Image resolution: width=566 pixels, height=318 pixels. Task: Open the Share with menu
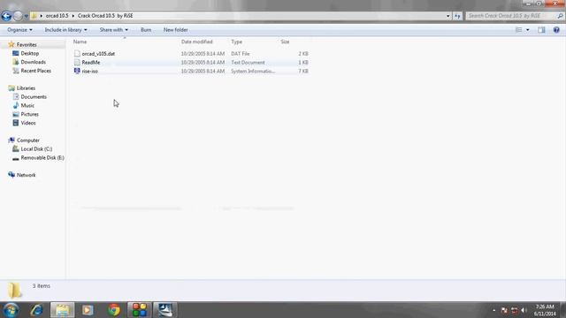pos(114,30)
